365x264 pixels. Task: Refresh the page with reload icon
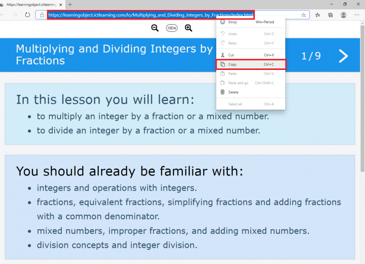(27, 15)
